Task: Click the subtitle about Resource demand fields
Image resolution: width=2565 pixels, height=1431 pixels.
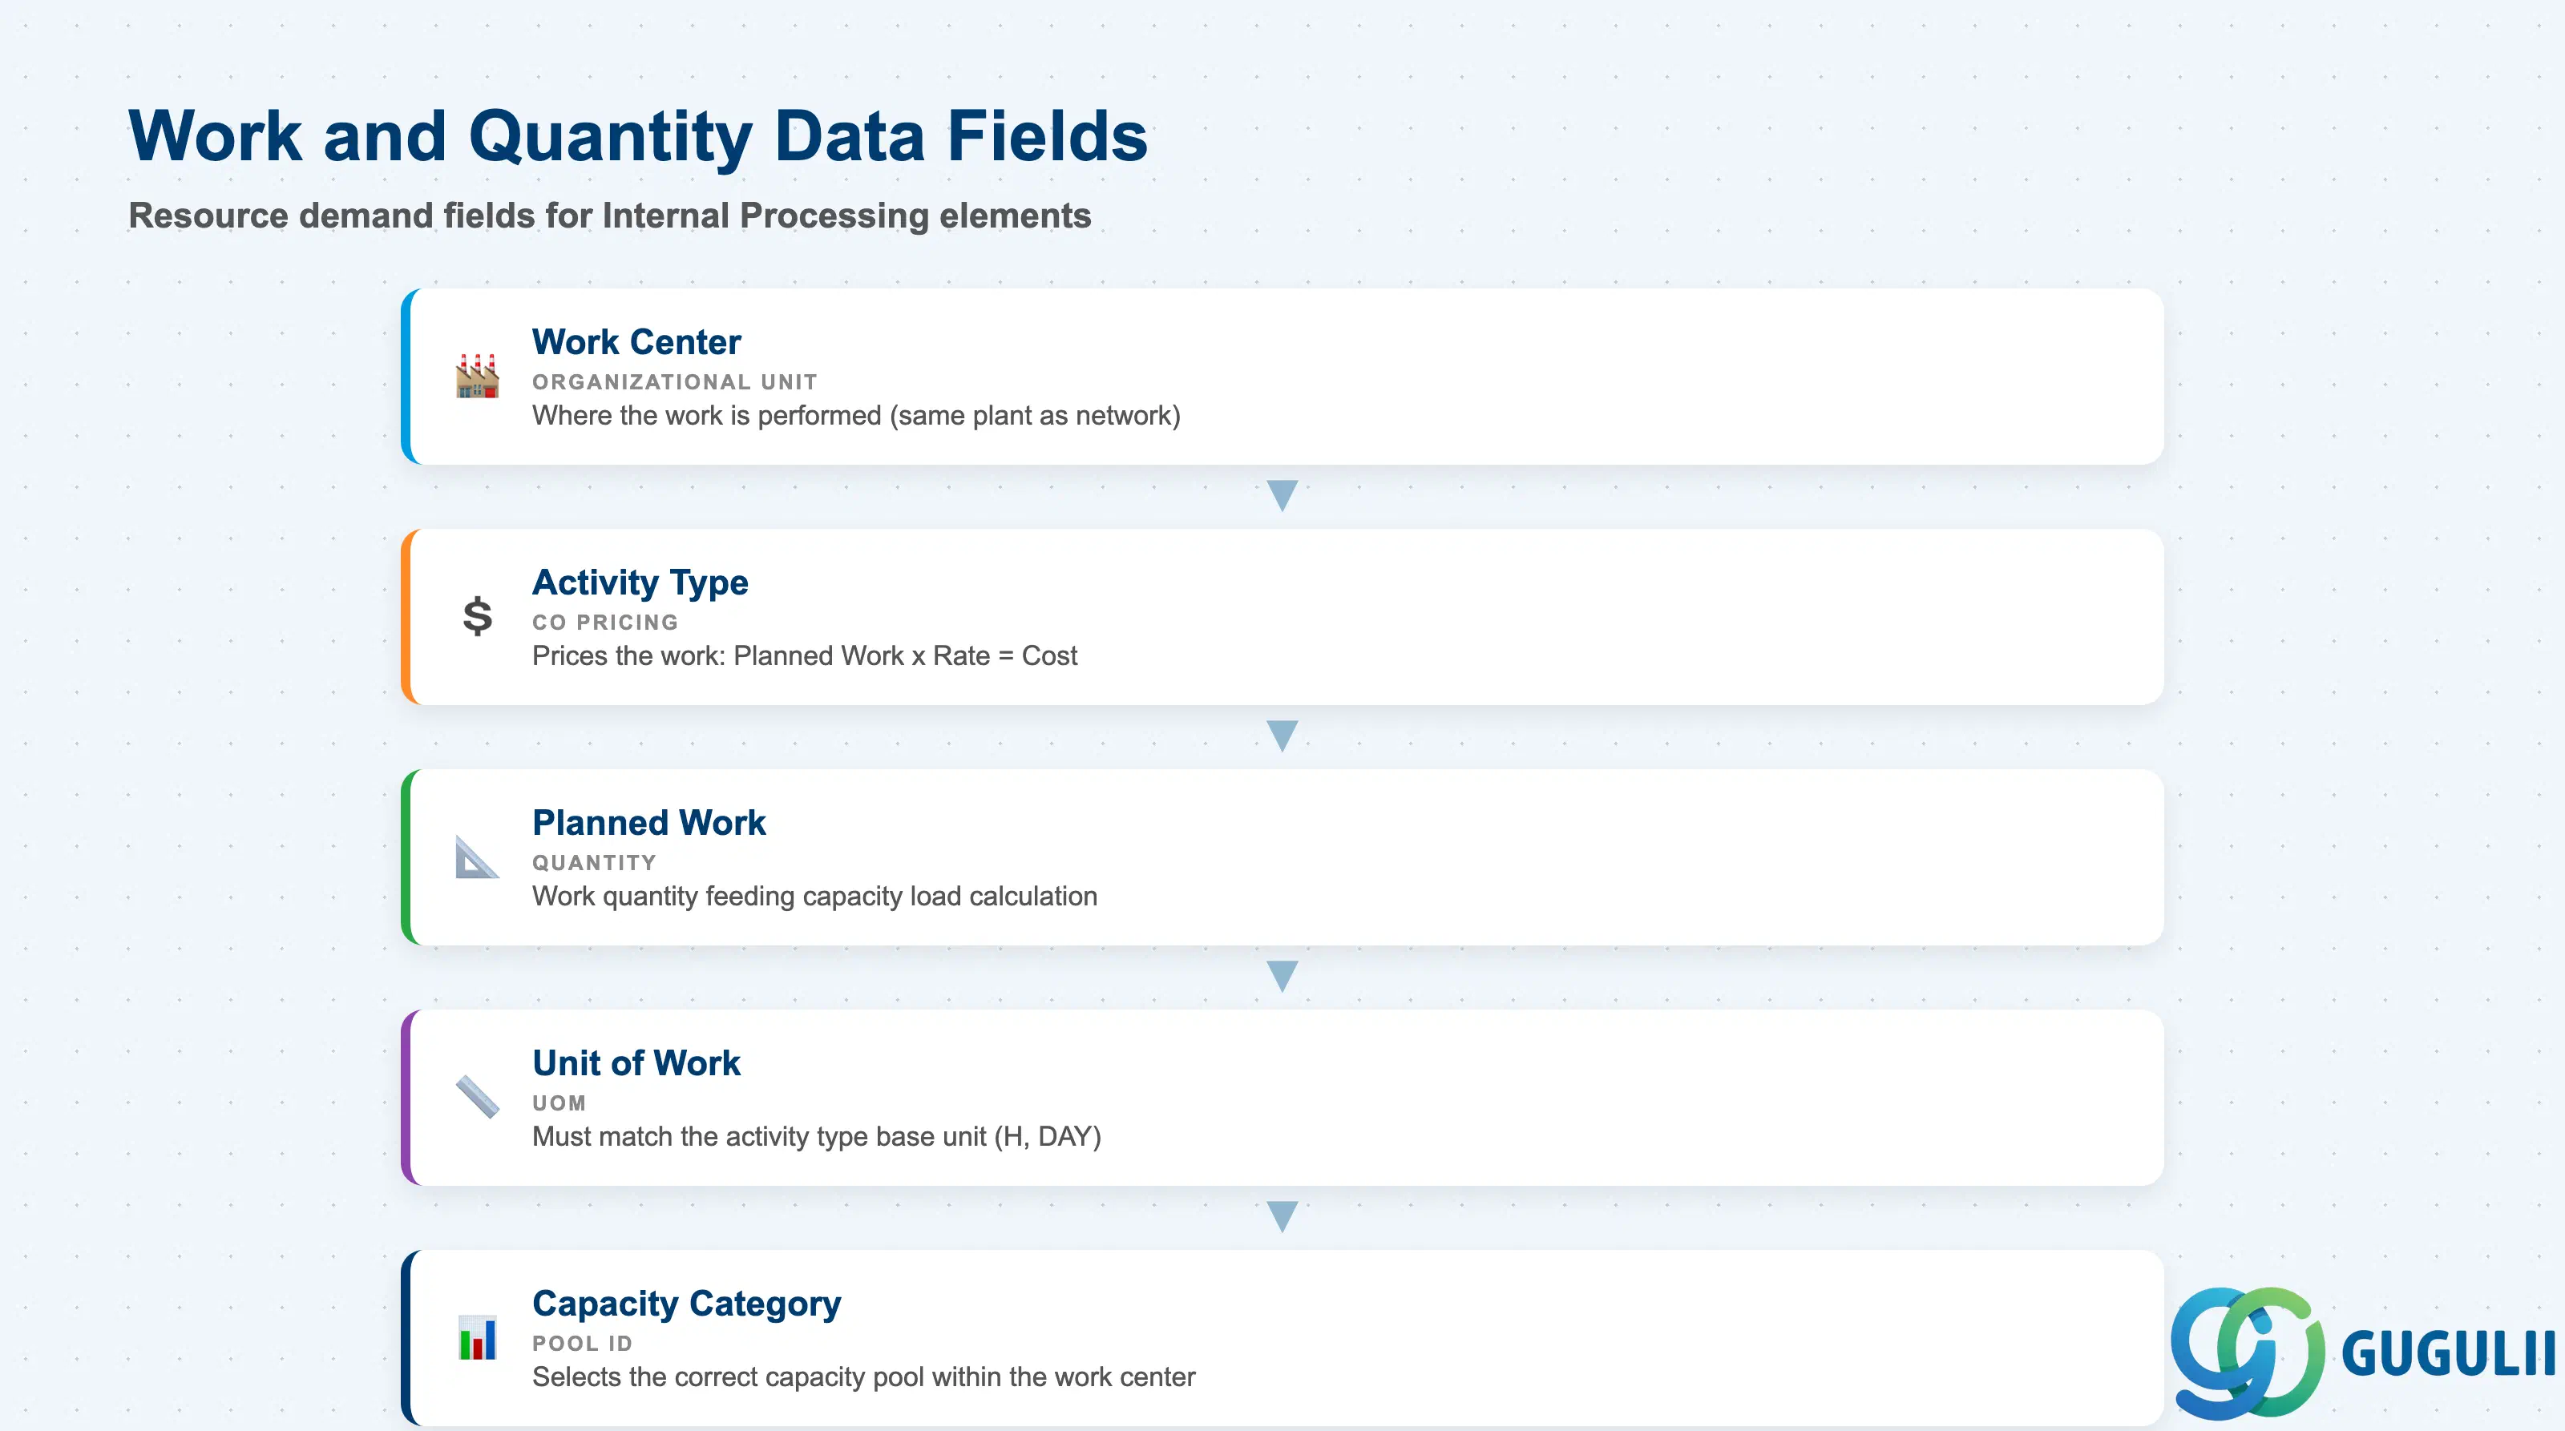Action: [610, 216]
